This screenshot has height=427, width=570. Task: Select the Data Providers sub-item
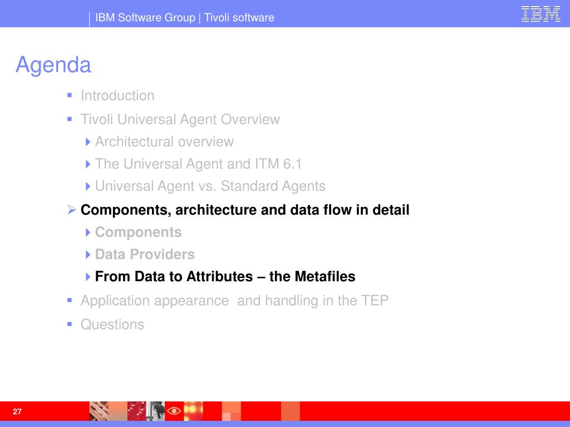click(x=145, y=254)
